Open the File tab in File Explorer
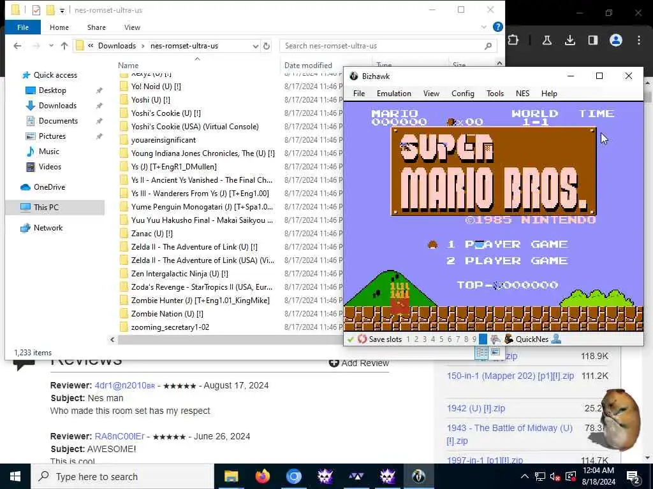Viewport: 653px width, 489px height. pos(23,27)
